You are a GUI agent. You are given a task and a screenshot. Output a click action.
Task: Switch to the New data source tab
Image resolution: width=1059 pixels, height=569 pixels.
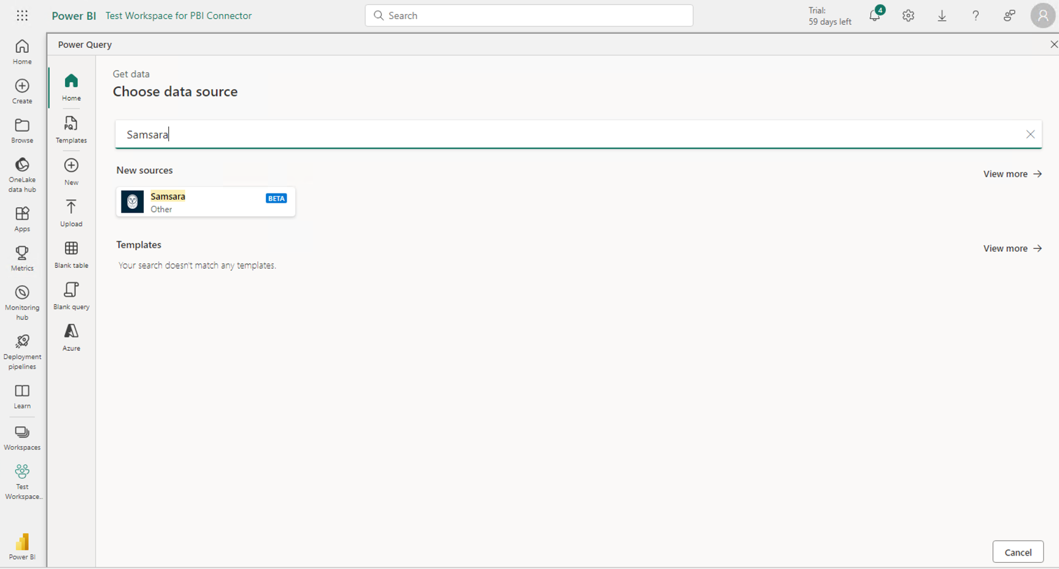[71, 171]
